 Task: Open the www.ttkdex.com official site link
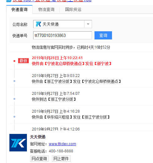[x=62, y=144]
